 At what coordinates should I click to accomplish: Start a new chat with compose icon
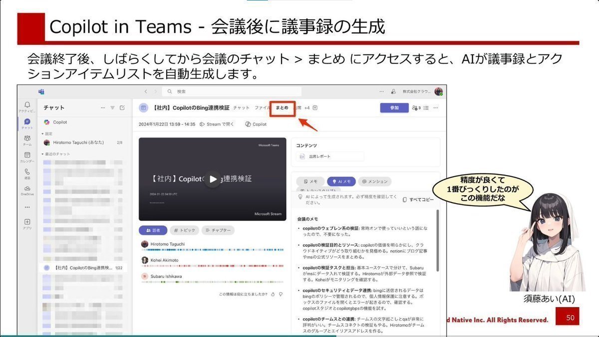122,107
